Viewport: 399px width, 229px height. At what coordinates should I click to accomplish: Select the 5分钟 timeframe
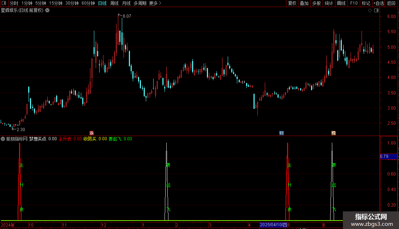41,3
